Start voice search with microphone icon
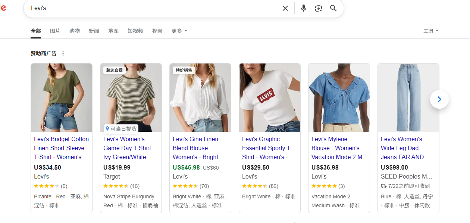The width and height of the screenshot is (470, 223). [304, 8]
